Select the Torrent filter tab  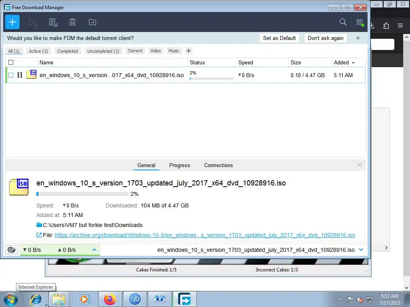click(x=135, y=51)
